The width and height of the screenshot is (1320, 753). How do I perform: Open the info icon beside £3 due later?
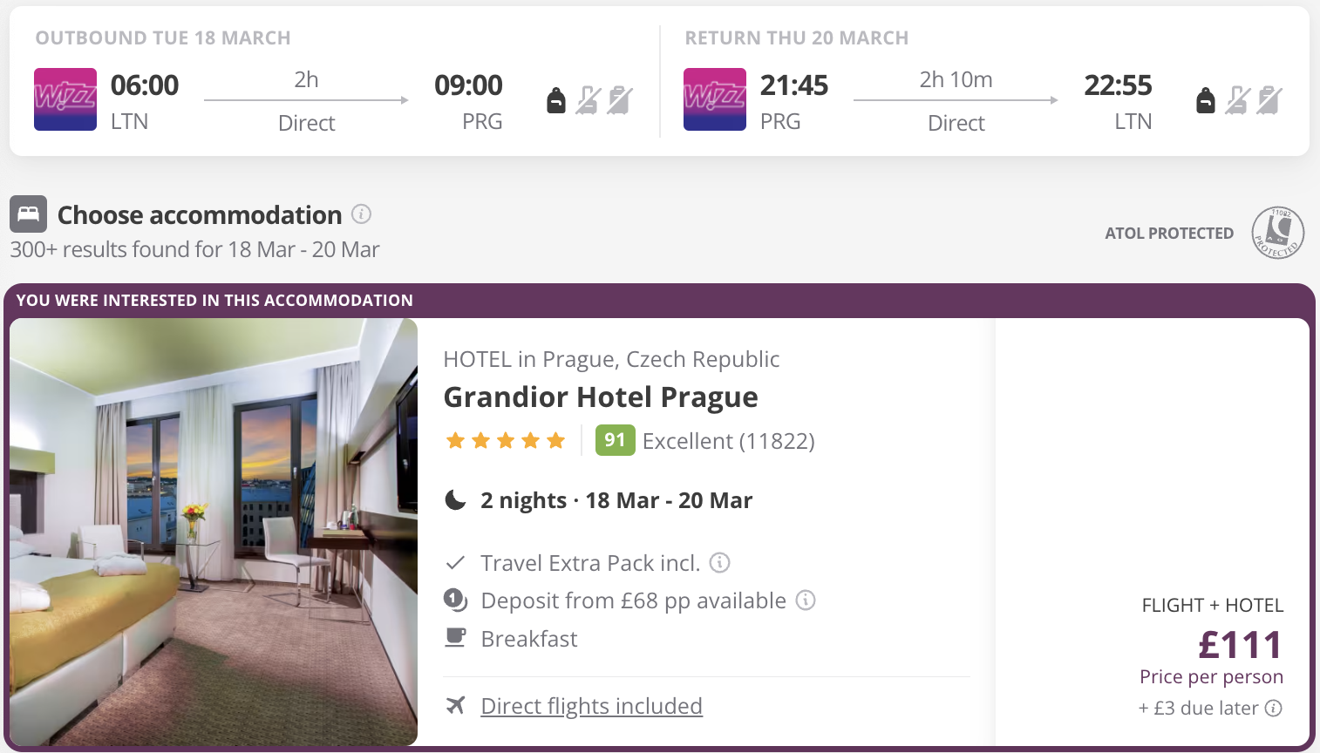[1274, 708]
